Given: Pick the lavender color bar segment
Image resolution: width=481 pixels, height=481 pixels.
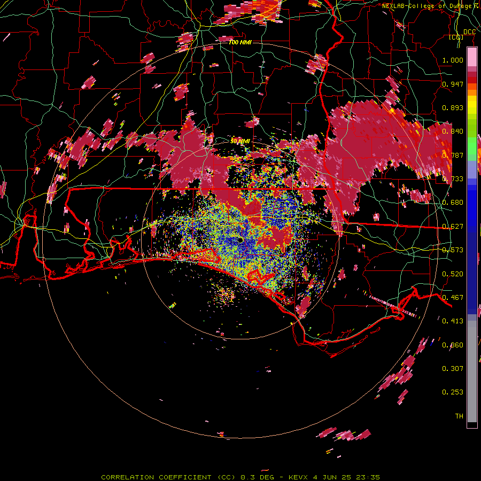Looking at the screenshot, I should tap(472, 169).
